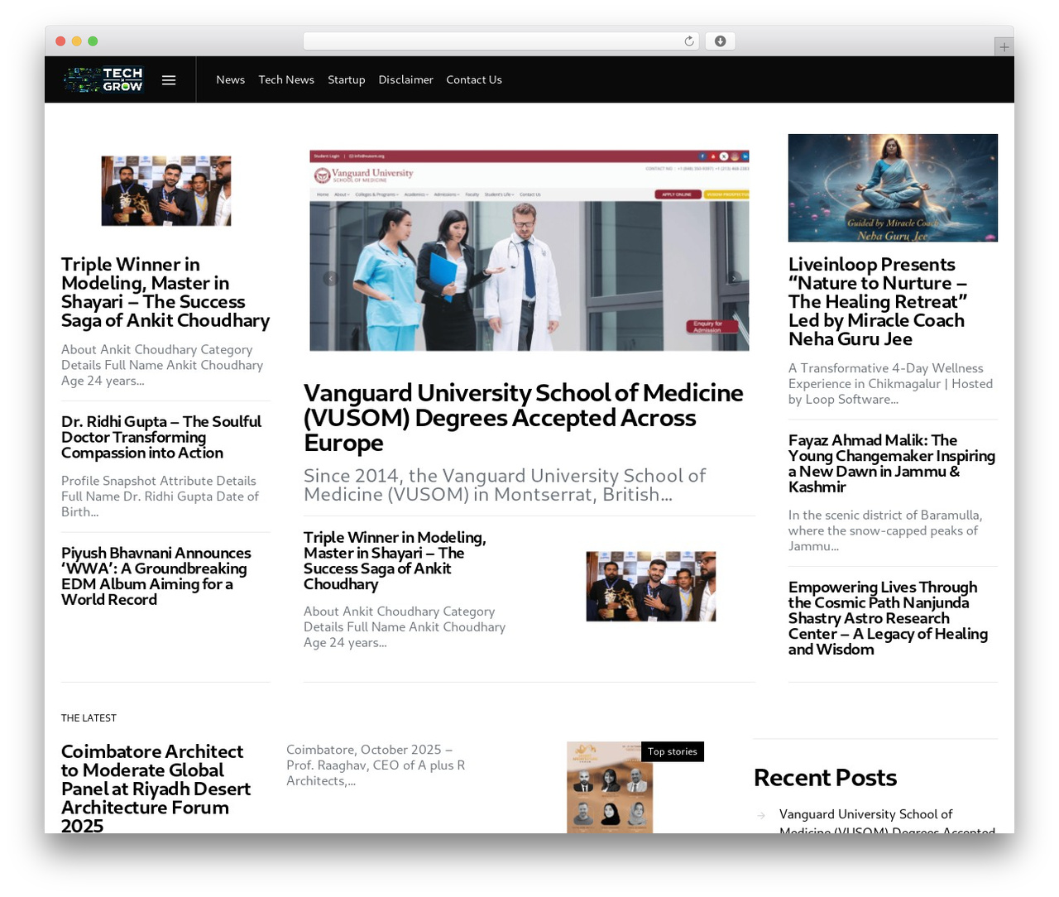The image size is (1059, 897).
Task: Open Coimbatore Architect Riyadh forum article
Action: (x=156, y=789)
